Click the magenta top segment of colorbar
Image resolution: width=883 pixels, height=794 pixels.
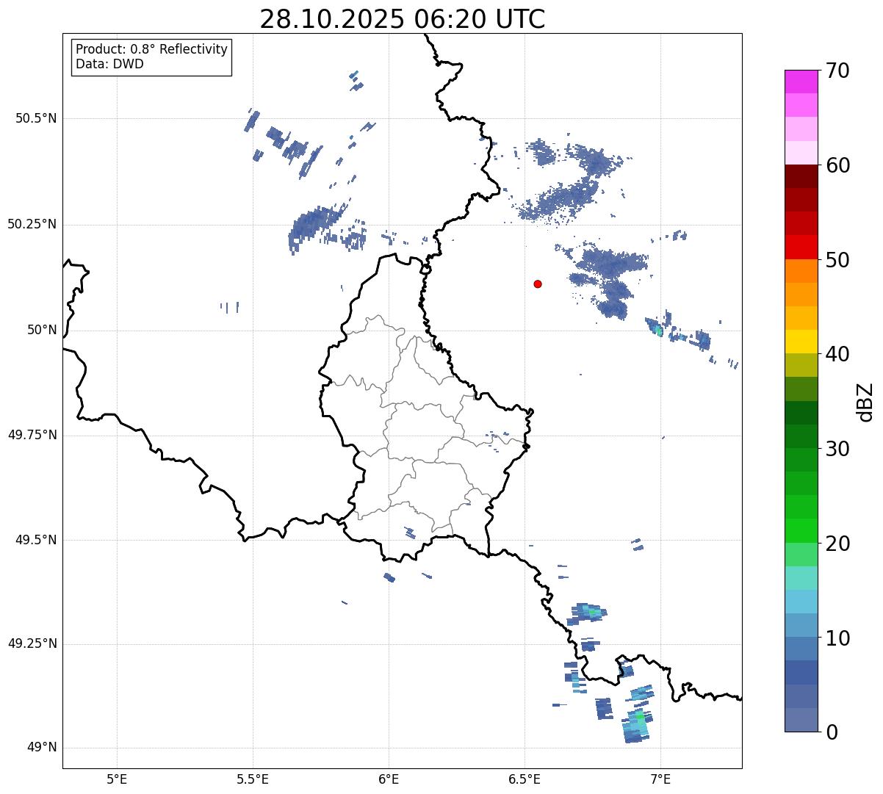pyautogui.click(x=801, y=82)
